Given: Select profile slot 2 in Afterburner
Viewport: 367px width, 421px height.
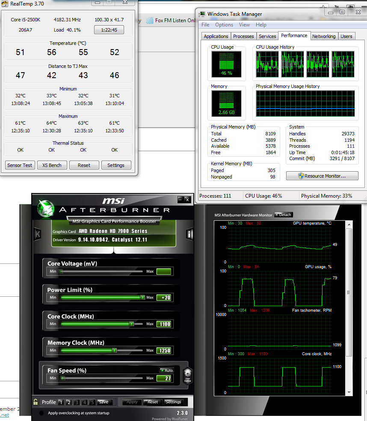Looking at the screenshot, I should coord(68,402).
